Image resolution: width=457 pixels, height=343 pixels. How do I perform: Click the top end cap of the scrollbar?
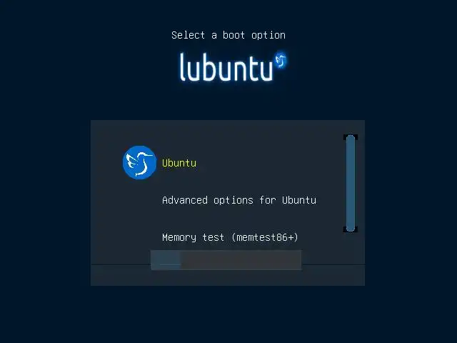point(351,138)
